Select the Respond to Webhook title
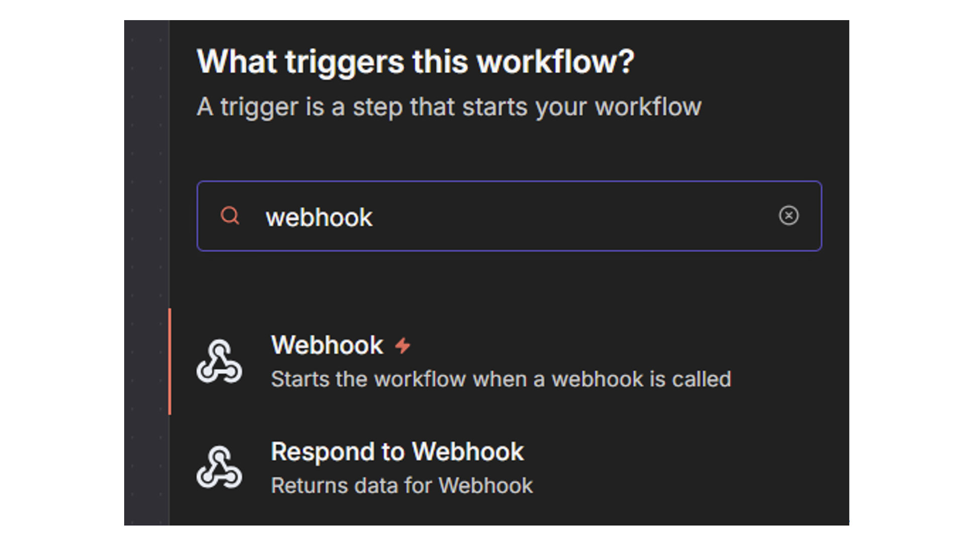Image resolution: width=974 pixels, height=547 pixels. click(x=397, y=451)
